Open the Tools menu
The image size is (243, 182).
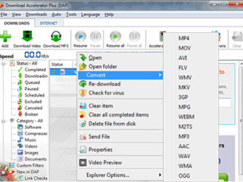71,14
